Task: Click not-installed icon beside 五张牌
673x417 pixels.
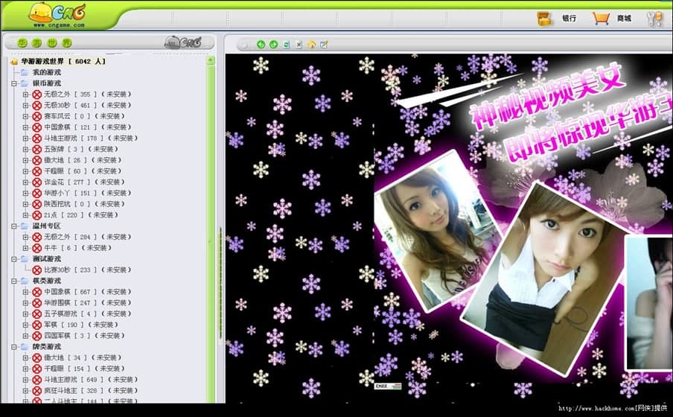Action: tap(37, 150)
